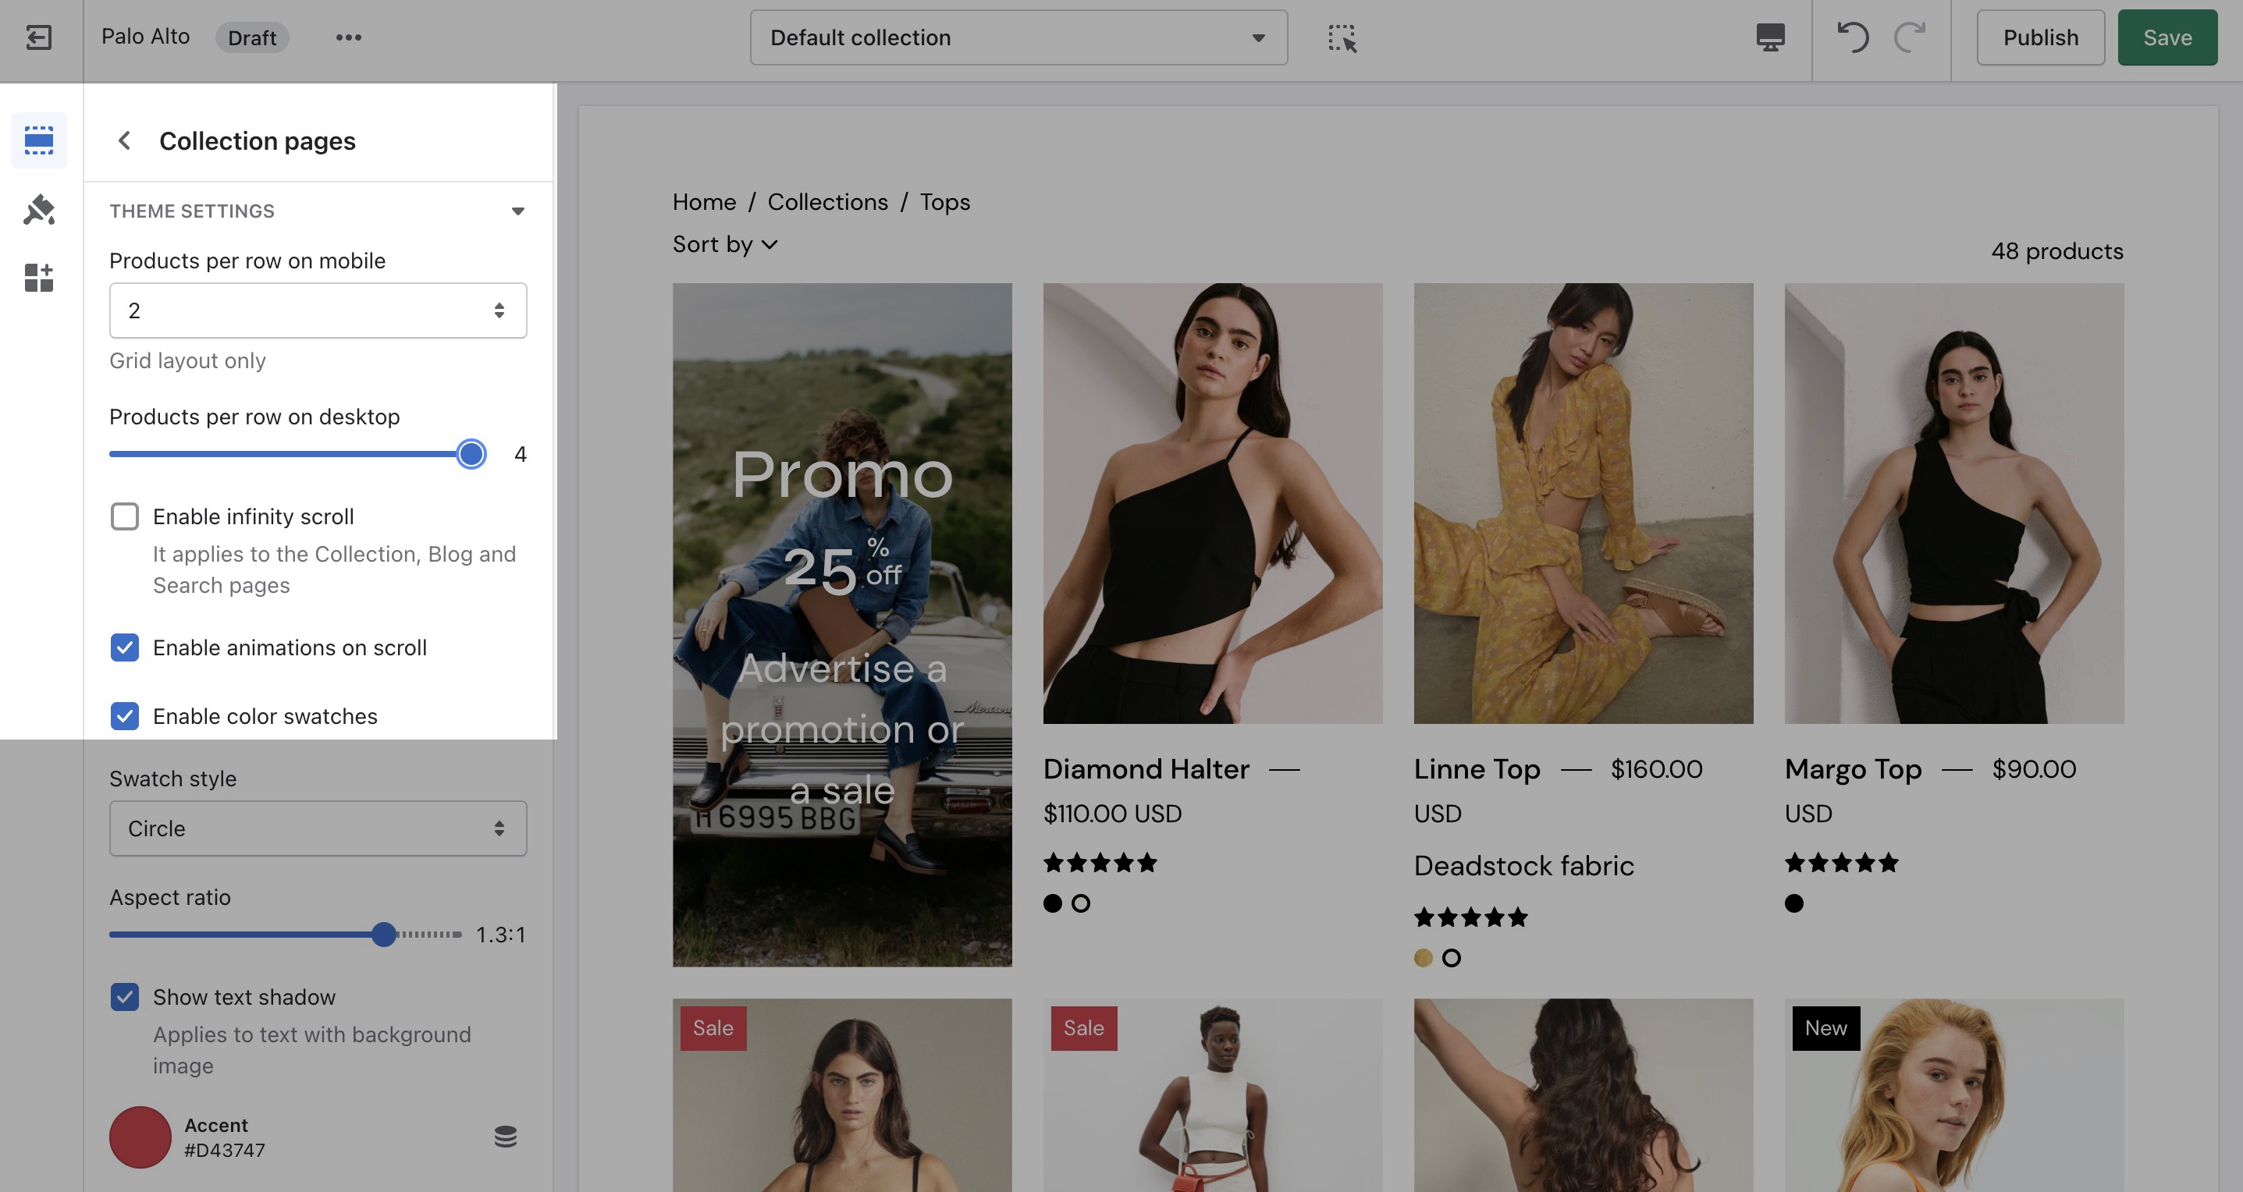Open Swatch style Circle dropdown
The image size is (2243, 1192).
tap(318, 828)
